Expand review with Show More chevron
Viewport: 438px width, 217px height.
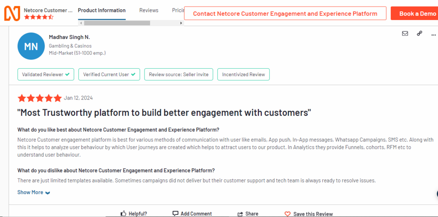(x=48, y=193)
